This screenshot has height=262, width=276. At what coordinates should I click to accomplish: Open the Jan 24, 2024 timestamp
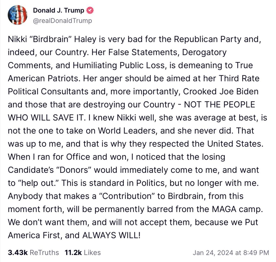pyautogui.click(x=231, y=253)
